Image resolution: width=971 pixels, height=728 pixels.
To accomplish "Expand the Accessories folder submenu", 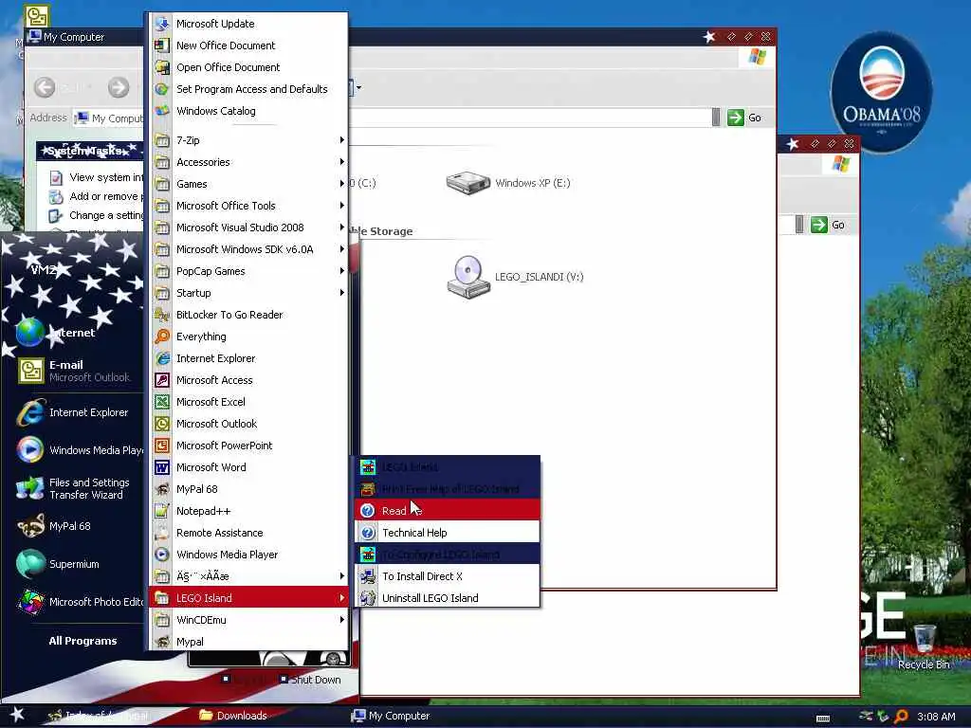I will [x=248, y=161].
